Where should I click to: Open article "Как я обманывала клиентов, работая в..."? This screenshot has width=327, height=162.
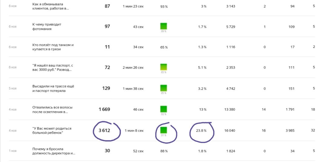pyautogui.click(x=51, y=6)
